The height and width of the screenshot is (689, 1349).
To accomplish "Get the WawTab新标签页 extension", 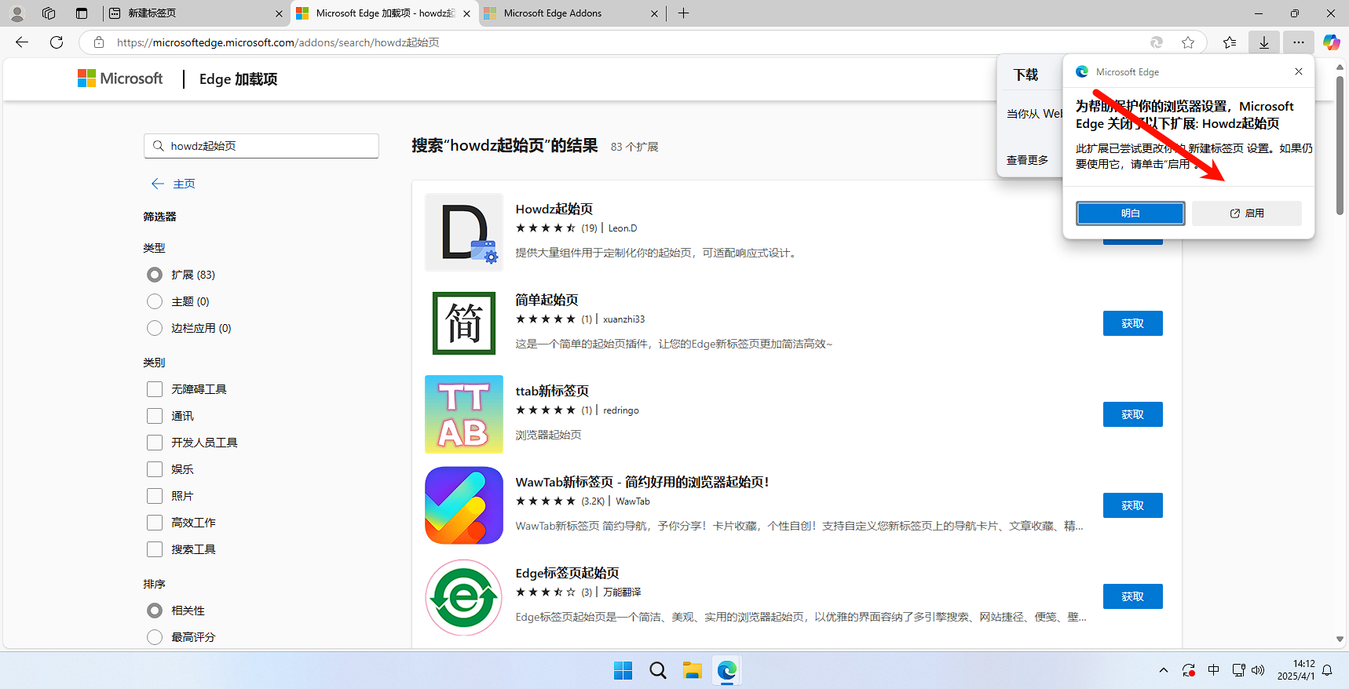I will point(1132,505).
